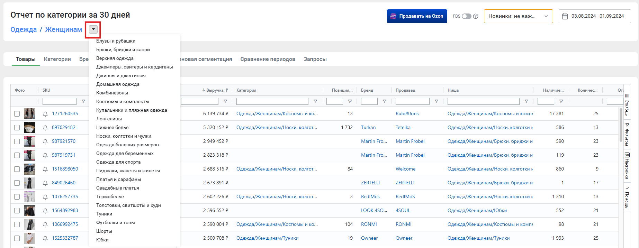639x248 pixels.
Task: Click the bell icon next to SKU 849026460
Action: [x=45, y=183]
